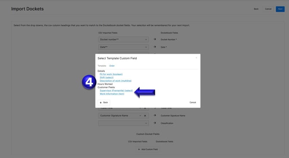289x158 pixels.
Task: Click the page header Cancel button
Action: click(268, 9)
